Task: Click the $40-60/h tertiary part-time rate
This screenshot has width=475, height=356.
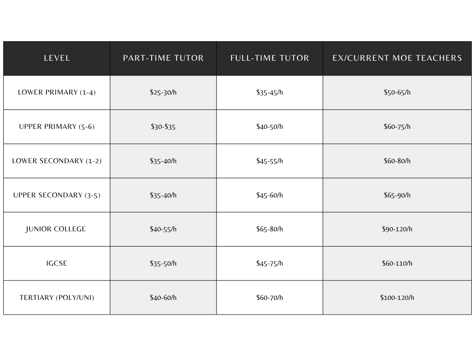Action: tap(163, 298)
